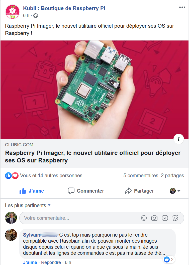
Task: Open the sticker picker icon
Action: tap(175, 218)
